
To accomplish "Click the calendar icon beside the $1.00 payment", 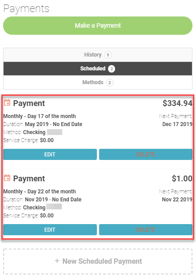I will [x=7, y=178].
